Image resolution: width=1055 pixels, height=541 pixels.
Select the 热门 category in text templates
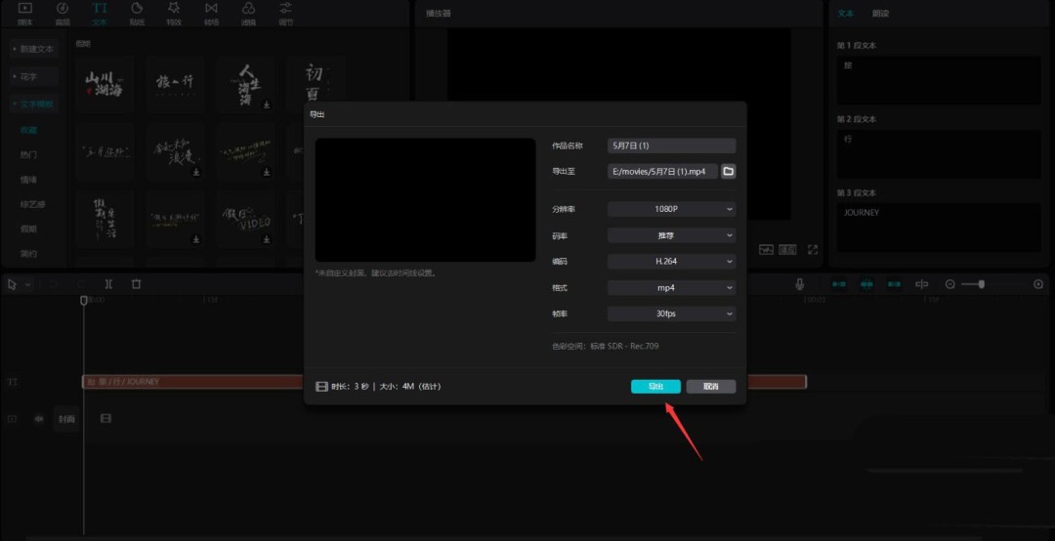(x=29, y=155)
